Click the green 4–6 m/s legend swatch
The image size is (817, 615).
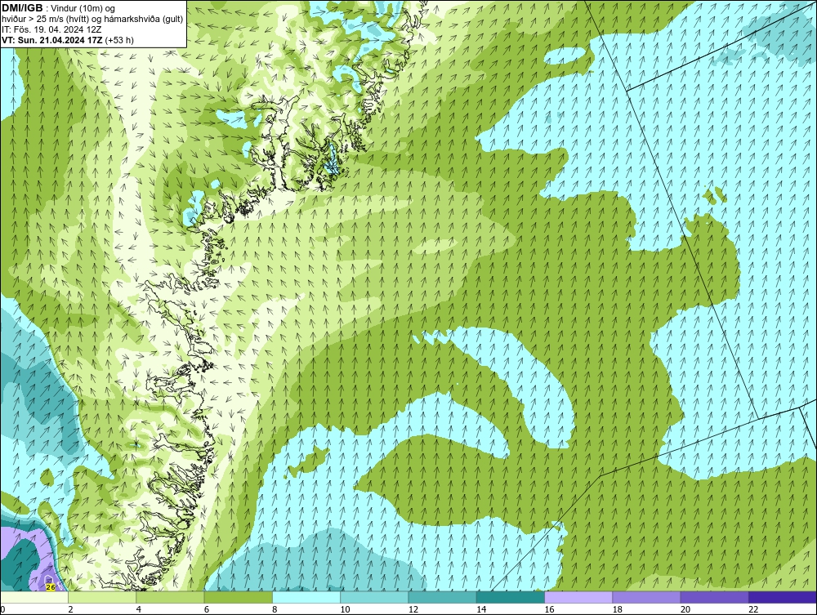click(170, 597)
